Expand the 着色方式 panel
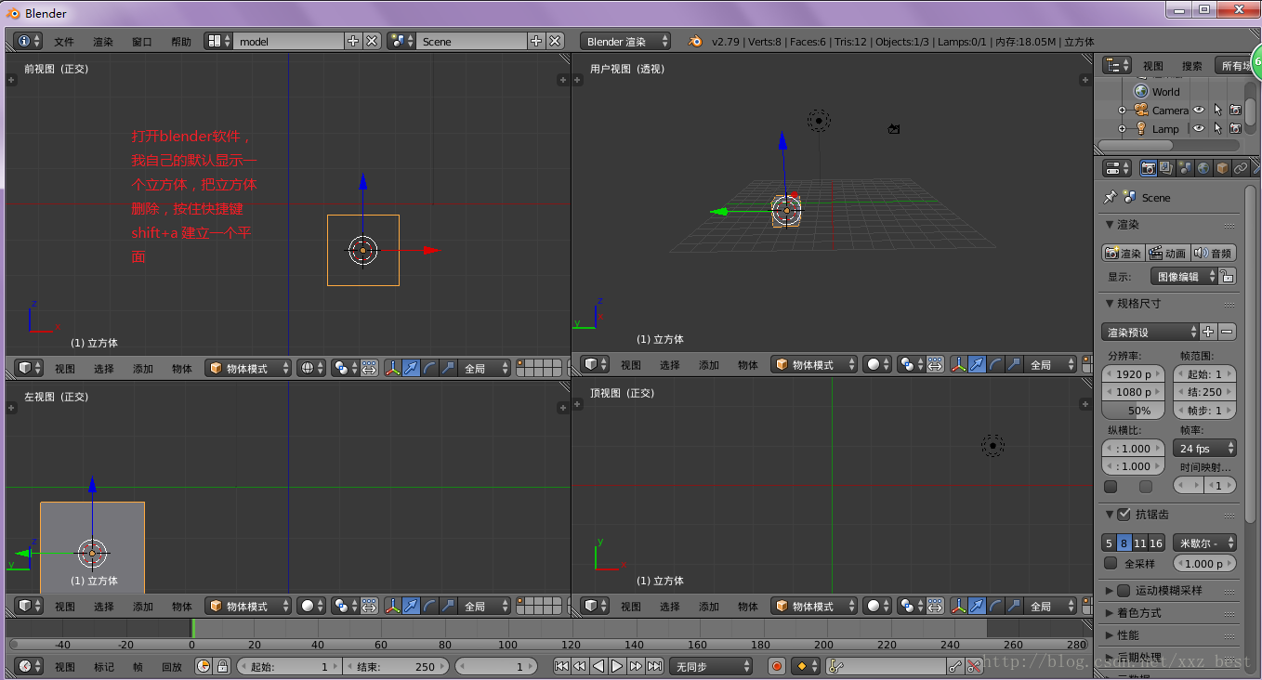This screenshot has height=680, width=1262. coord(1138,613)
